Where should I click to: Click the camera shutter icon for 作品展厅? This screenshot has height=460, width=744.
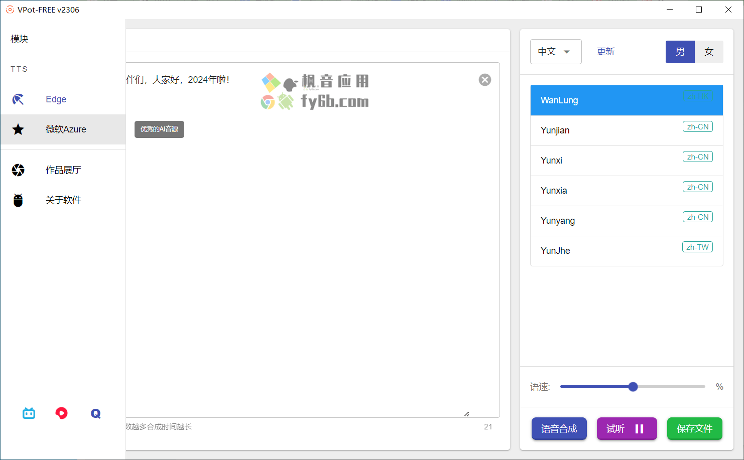pyautogui.click(x=18, y=170)
